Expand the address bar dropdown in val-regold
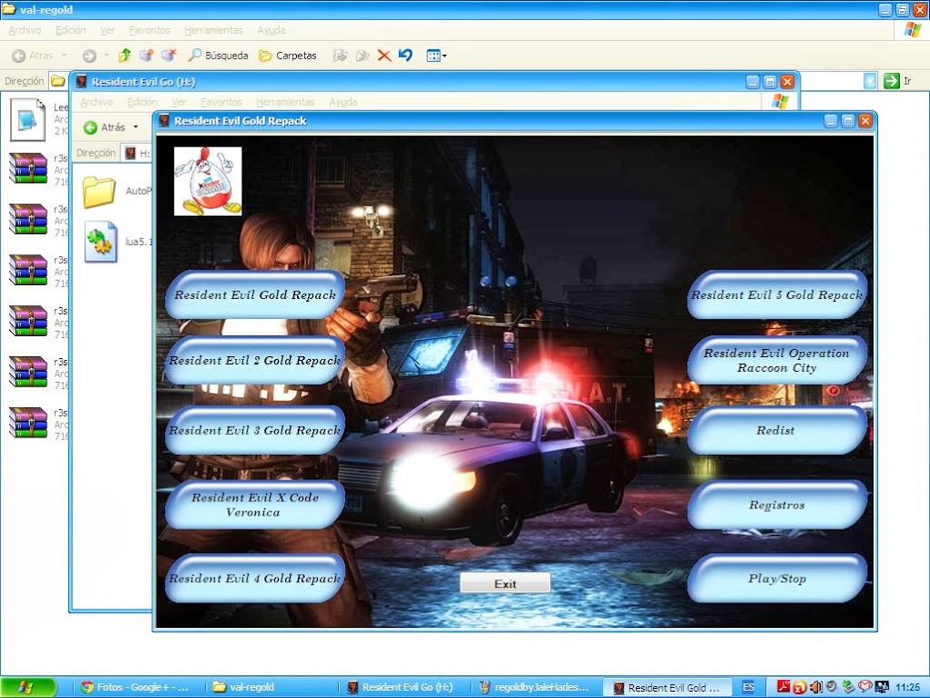The image size is (930, 698). click(x=870, y=81)
